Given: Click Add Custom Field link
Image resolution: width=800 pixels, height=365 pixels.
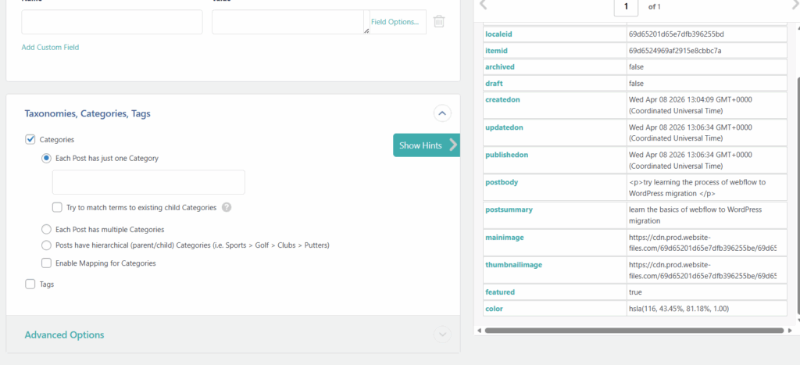Looking at the screenshot, I should click(50, 47).
